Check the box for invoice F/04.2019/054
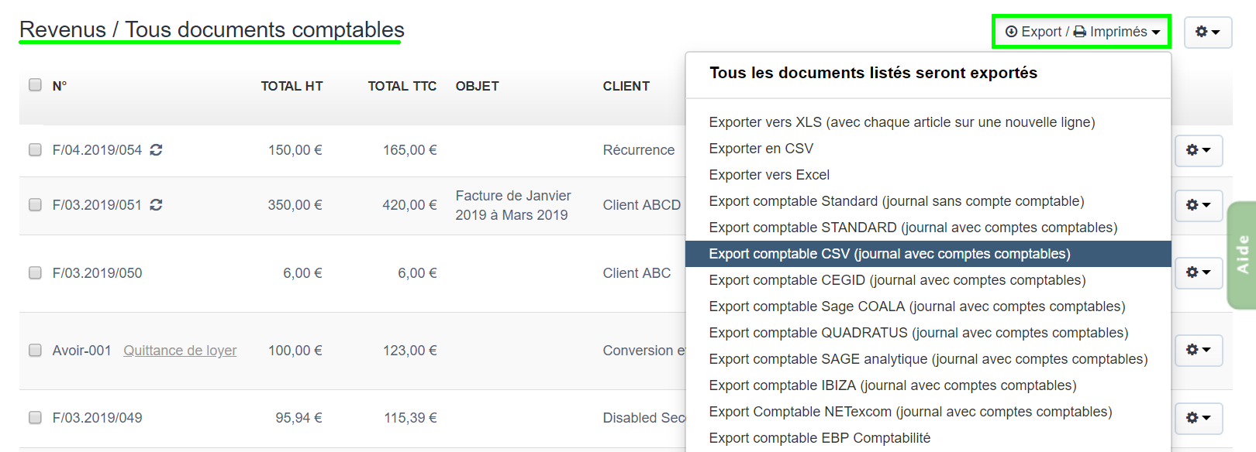Screen dimensions: 1256x452 point(35,149)
